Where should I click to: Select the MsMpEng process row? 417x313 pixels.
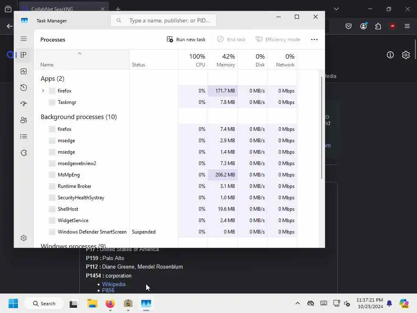[166, 175]
